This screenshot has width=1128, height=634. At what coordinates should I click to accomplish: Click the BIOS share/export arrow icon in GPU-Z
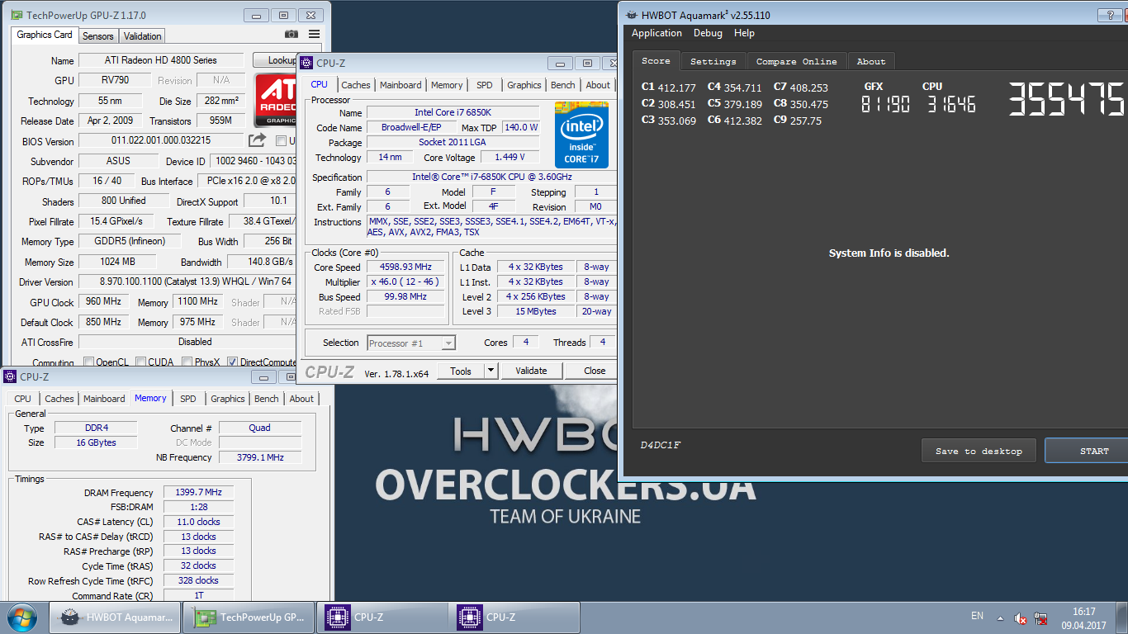(x=257, y=140)
